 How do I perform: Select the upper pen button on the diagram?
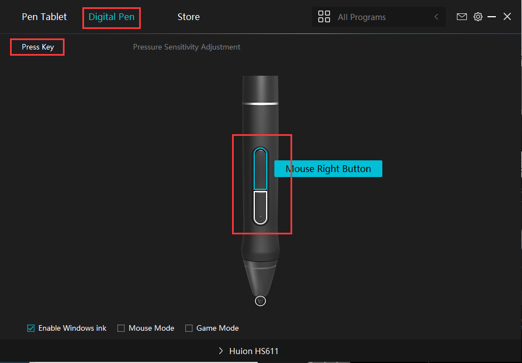point(260,167)
